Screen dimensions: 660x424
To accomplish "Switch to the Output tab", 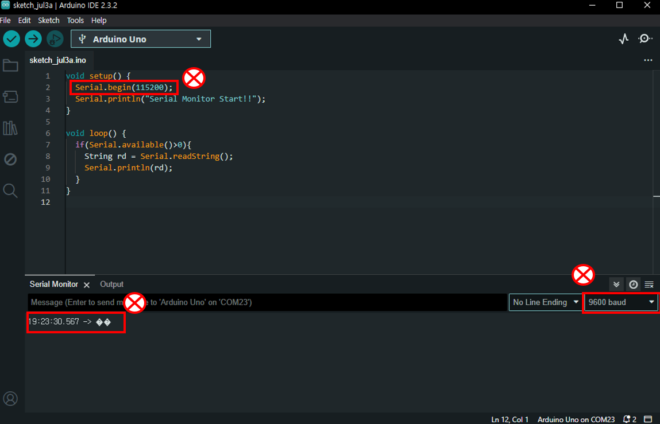I will tap(111, 285).
